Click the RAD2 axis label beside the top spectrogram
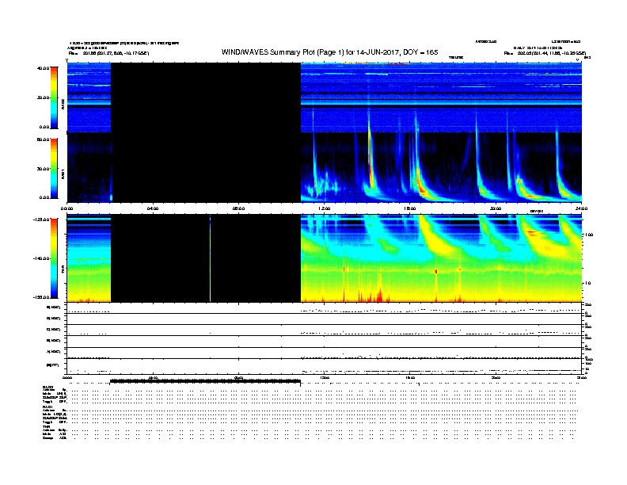627x485 pixels. pos(63,104)
